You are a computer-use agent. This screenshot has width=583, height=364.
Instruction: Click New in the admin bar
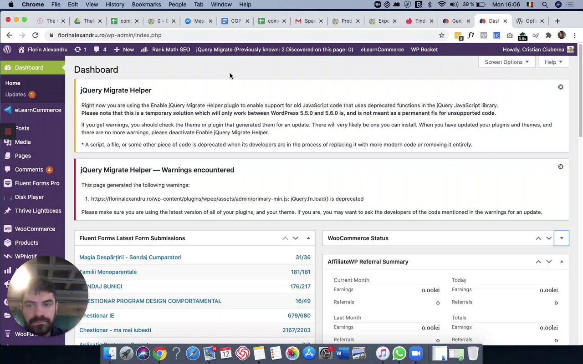point(123,50)
